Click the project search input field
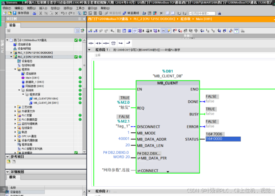 pos(202,13)
